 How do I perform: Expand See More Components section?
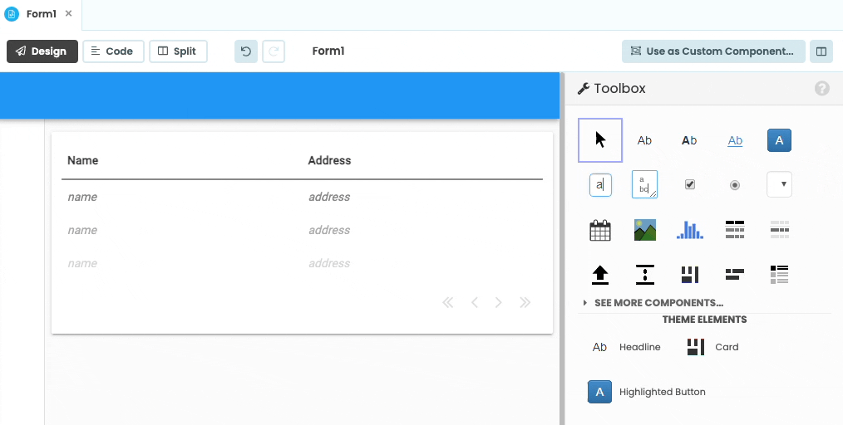click(x=653, y=303)
